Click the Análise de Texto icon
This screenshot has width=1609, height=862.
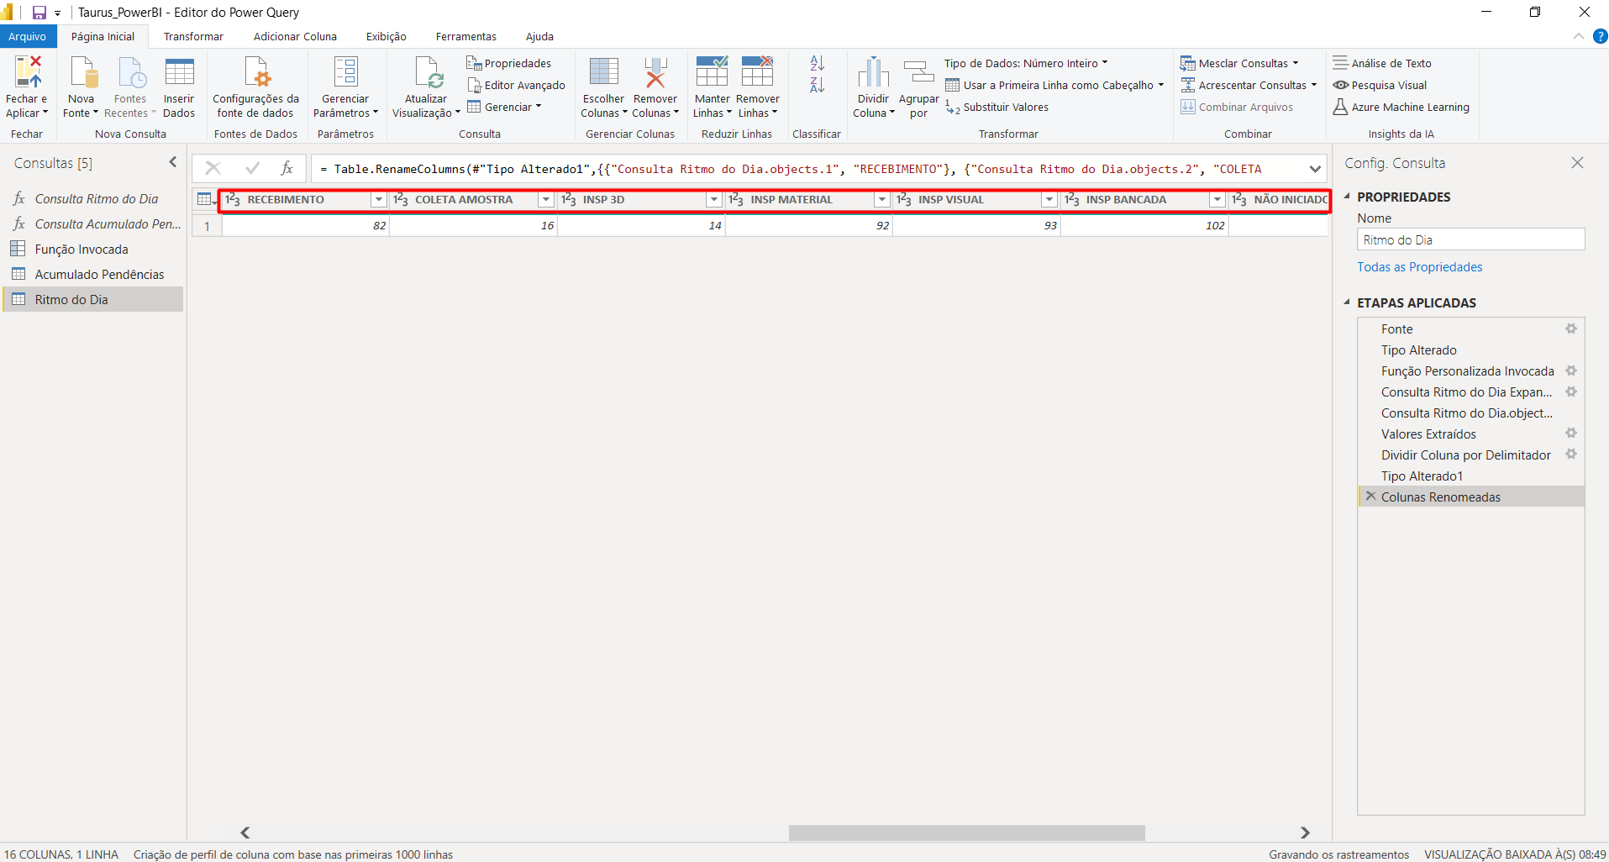pyautogui.click(x=1341, y=63)
